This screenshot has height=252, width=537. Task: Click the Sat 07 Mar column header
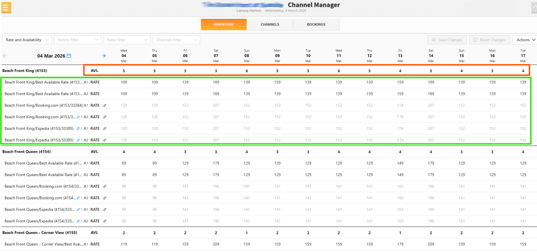216,56
